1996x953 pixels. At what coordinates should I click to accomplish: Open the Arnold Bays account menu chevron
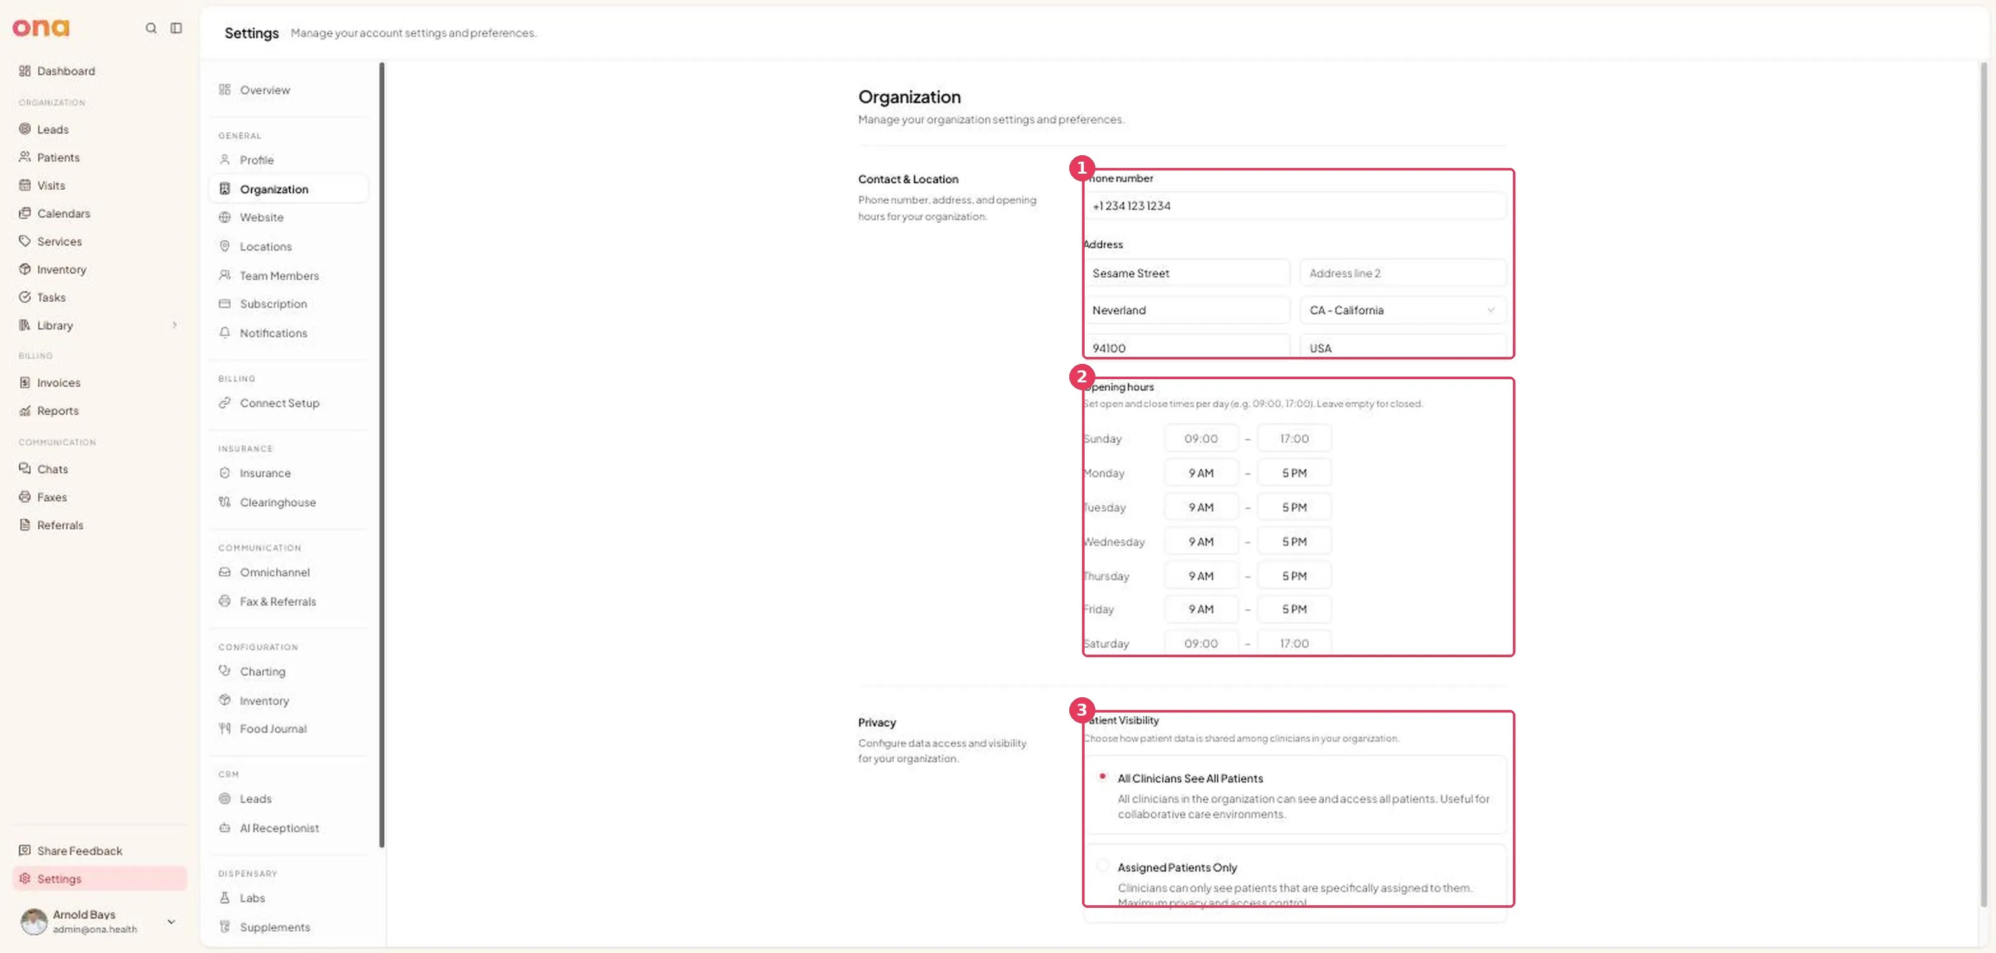tap(171, 921)
